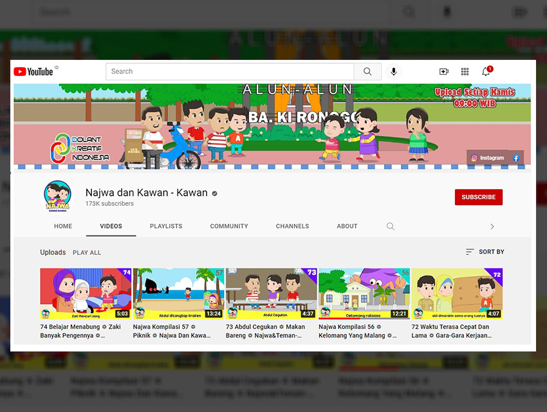
Task: Open video 74 Belajar Menabung thumbnail
Action: pos(86,294)
